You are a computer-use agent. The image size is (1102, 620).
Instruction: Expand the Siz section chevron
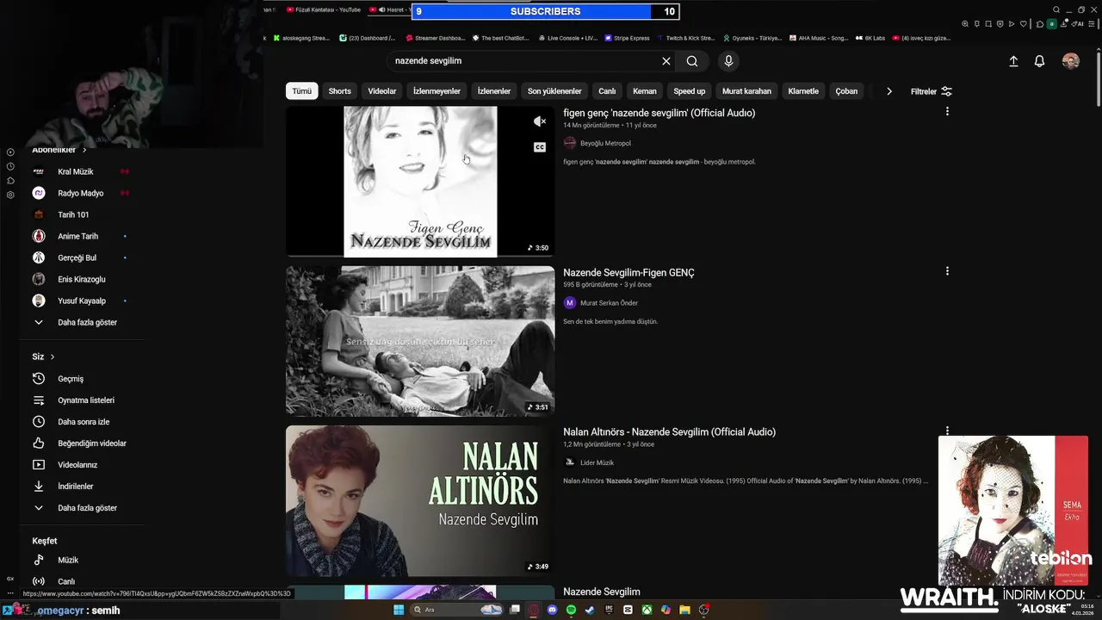tap(53, 356)
